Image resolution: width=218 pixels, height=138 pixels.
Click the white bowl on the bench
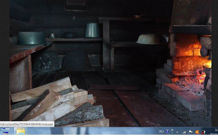(x=148, y=39)
